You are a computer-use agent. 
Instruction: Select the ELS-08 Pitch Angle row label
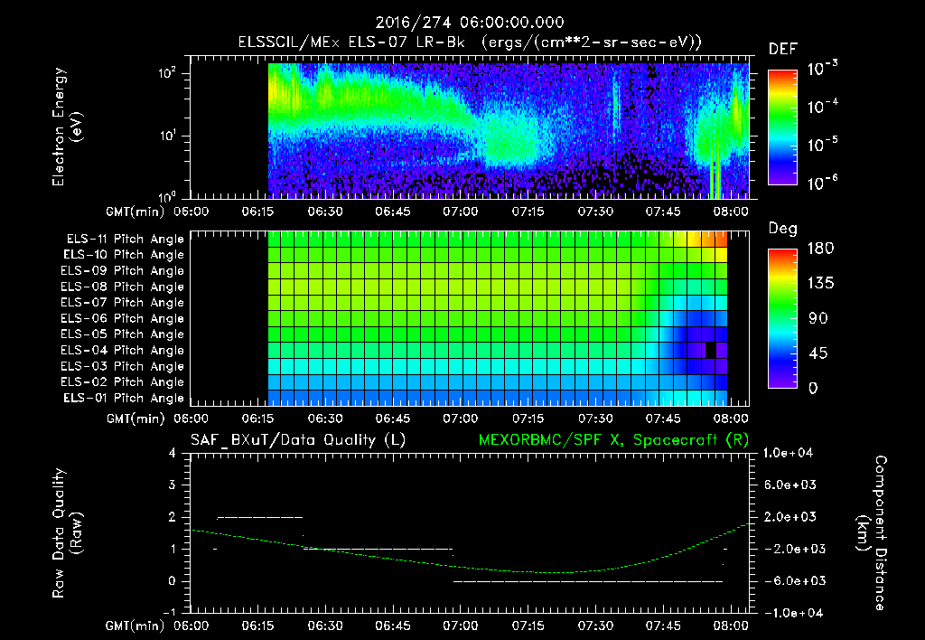[122, 287]
